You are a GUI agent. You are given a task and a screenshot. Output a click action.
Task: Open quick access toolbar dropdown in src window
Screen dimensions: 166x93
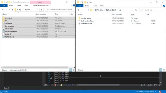88,2
